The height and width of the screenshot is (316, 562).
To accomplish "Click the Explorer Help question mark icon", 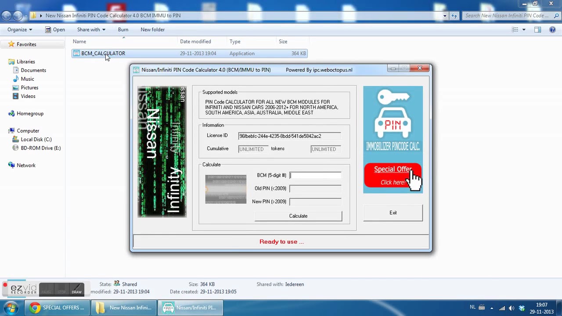I will click(x=552, y=29).
